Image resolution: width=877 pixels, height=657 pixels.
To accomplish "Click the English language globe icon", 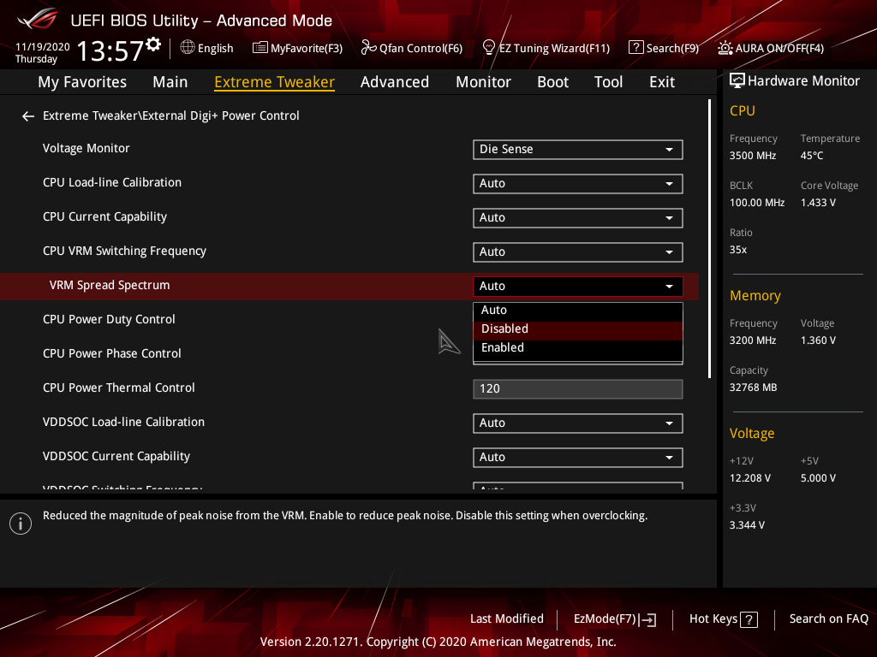I will click(x=188, y=48).
